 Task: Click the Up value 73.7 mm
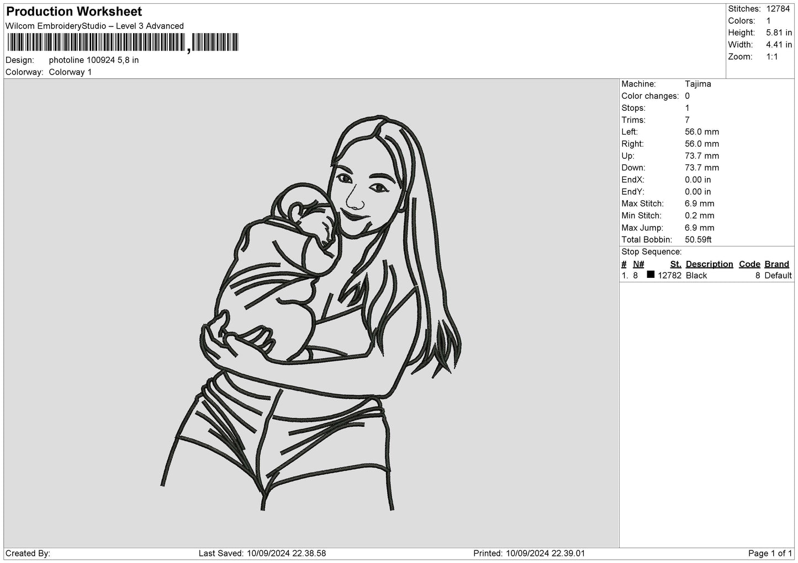702,156
